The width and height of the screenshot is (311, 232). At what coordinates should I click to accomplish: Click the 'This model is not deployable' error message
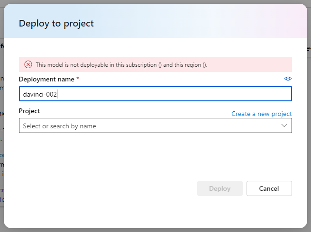(x=121, y=65)
